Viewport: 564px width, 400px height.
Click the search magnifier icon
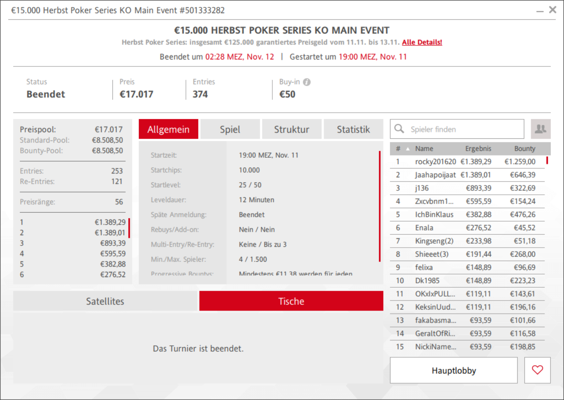pyautogui.click(x=399, y=129)
